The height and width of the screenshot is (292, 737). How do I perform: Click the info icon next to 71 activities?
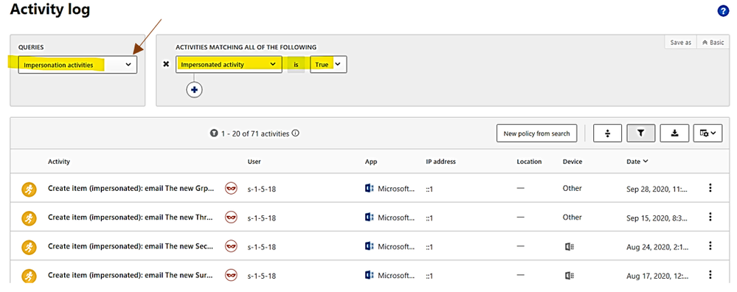pos(295,133)
